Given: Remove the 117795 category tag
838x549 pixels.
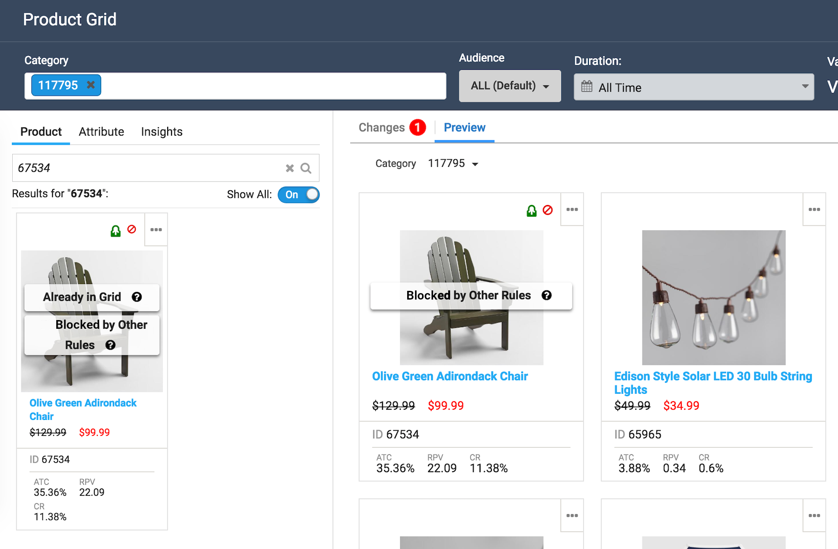Looking at the screenshot, I should [91, 85].
